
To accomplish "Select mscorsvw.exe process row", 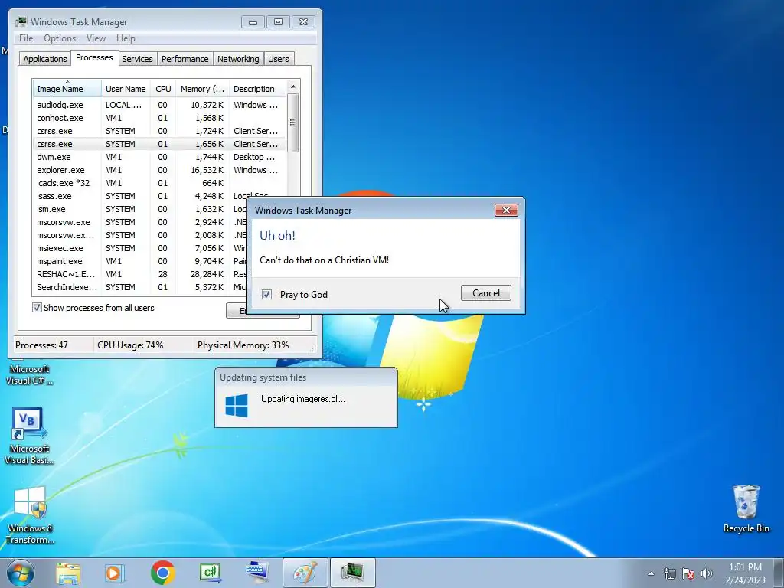I will (140, 222).
